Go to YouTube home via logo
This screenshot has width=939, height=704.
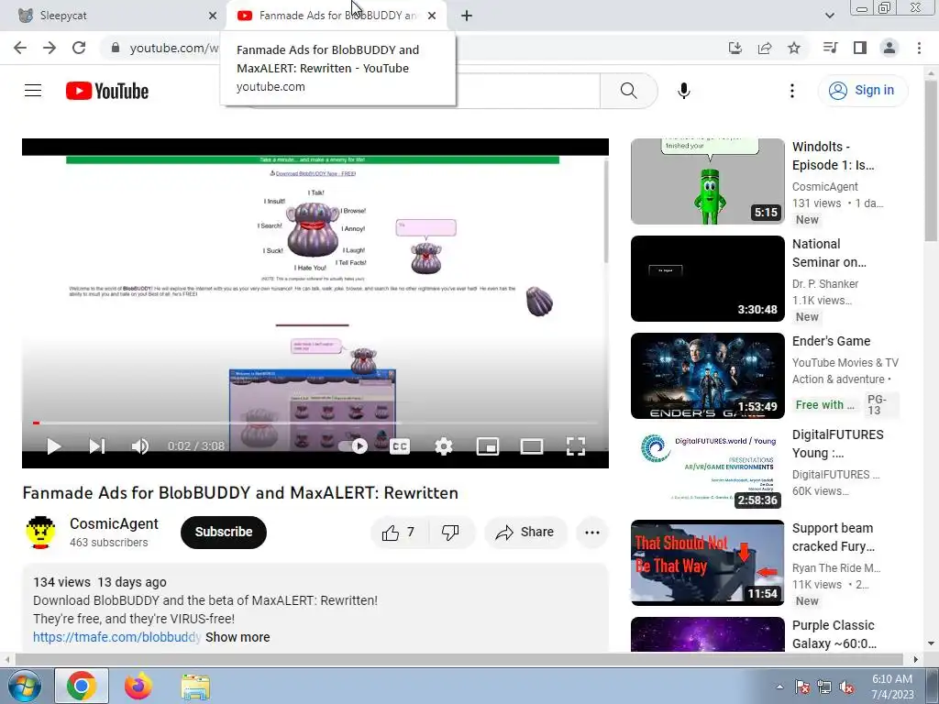click(x=107, y=91)
